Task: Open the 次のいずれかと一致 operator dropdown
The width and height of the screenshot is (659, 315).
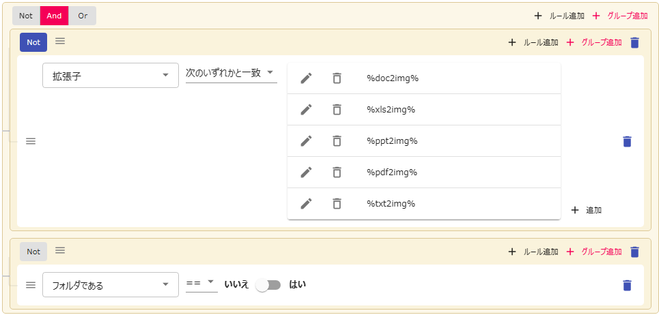Action: (x=231, y=73)
